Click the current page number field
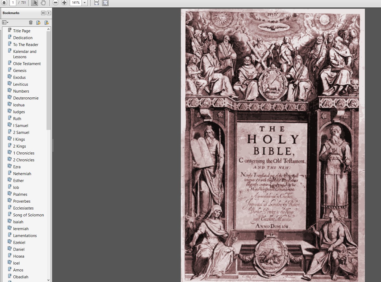This screenshot has height=282, width=381. pyautogui.click(x=13, y=3)
